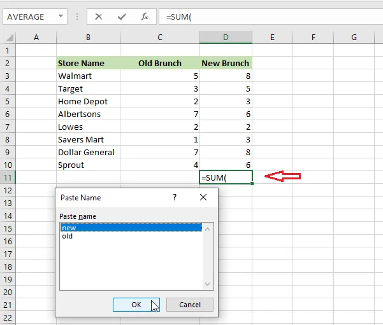Image resolution: width=383 pixels, height=325 pixels.
Task: Click list scroll up arrow
Action: [207, 229]
